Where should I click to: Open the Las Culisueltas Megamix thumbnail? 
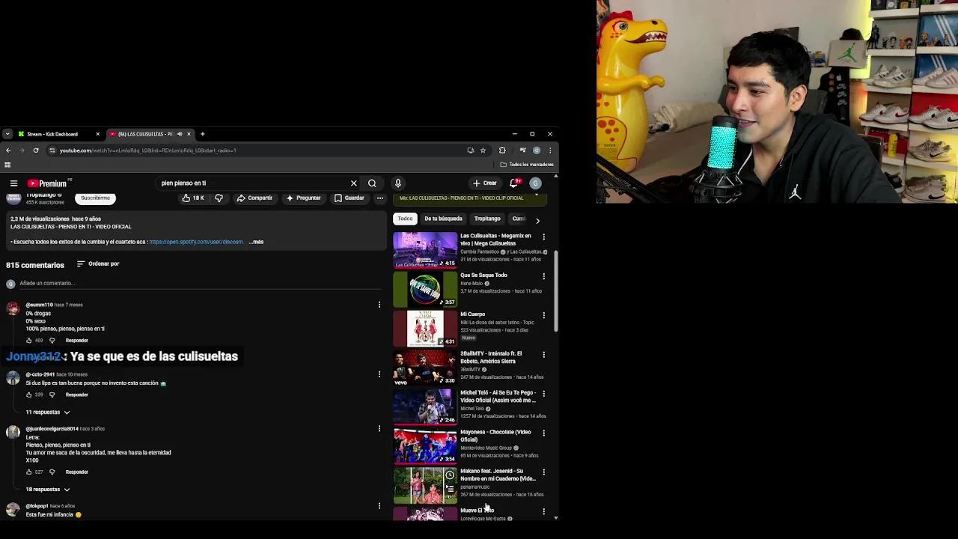425,250
